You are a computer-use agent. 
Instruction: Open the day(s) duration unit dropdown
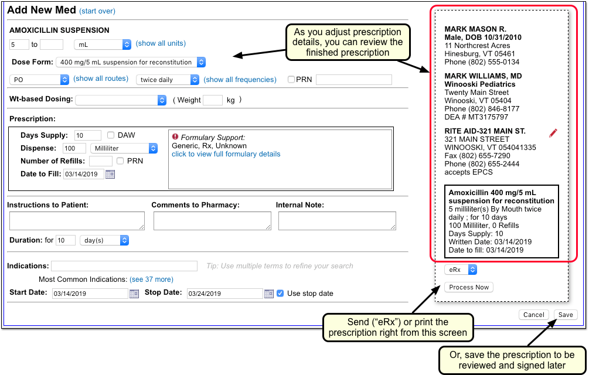coord(104,240)
